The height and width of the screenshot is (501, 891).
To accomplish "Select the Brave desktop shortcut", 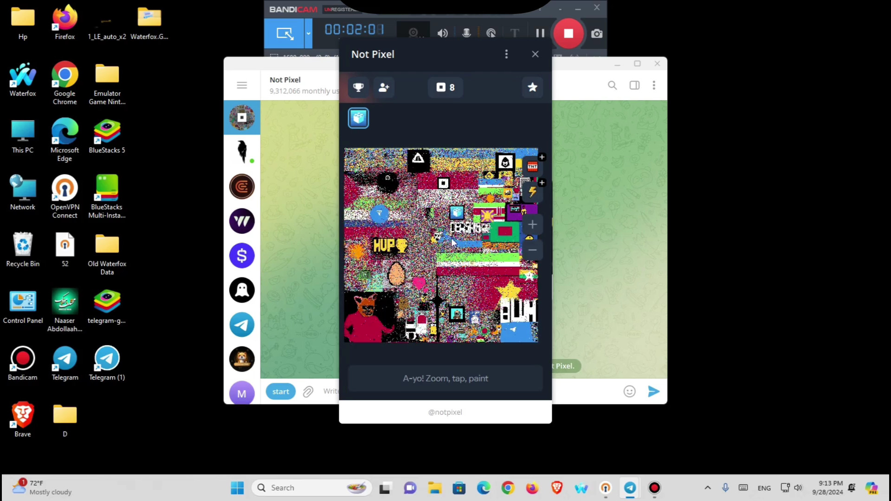I will [23, 419].
